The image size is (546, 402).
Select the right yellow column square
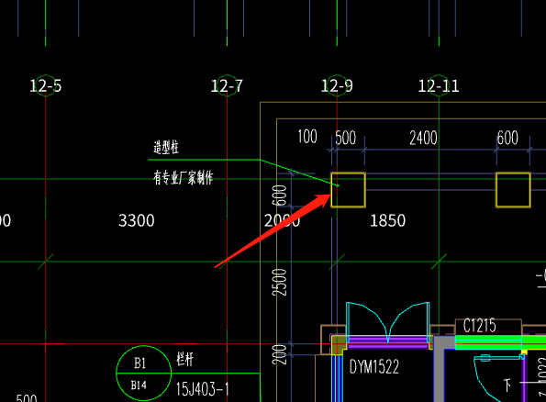[513, 190]
